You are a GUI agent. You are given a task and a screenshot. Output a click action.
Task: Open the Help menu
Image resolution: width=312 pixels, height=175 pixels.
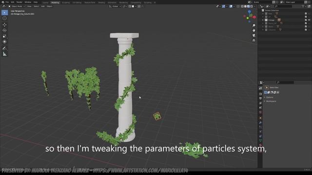36,2
